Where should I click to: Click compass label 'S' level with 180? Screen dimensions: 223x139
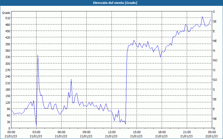[214, 90]
